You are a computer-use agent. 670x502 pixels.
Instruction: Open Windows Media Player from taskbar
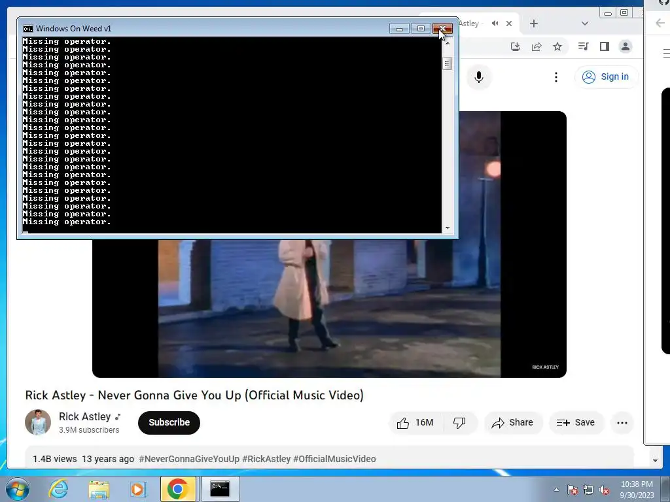pyautogui.click(x=137, y=489)
